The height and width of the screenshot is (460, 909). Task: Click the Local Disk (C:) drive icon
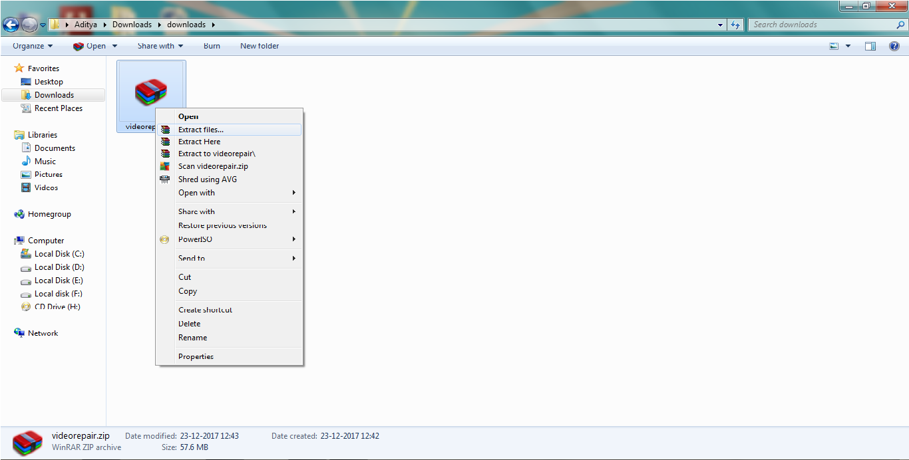click(x=26, y=254)
